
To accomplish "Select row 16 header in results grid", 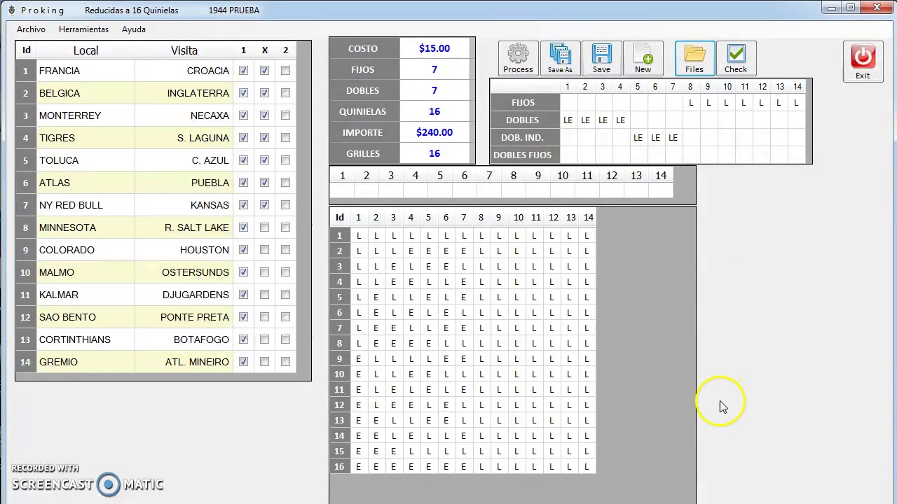I will click(x=339, y=467).
